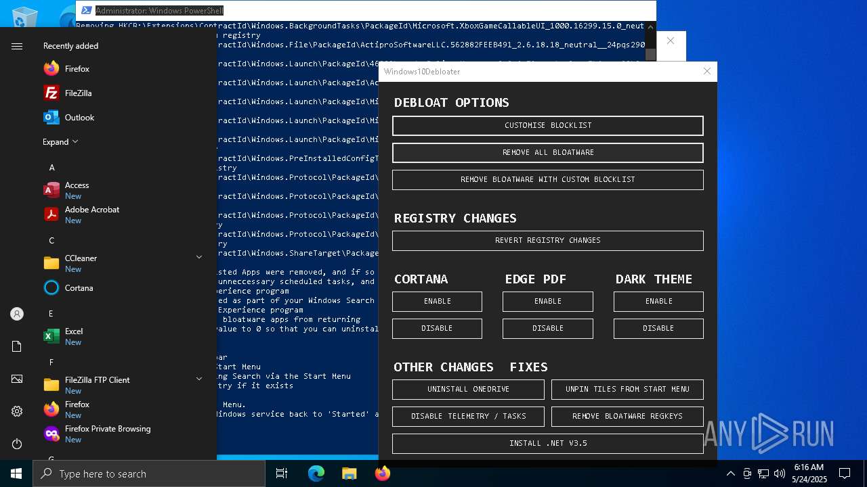Image resolution: width=867 pixels, height=487 pixels.
Task: Open the network icon in the system tray
Action: (763, 473)
